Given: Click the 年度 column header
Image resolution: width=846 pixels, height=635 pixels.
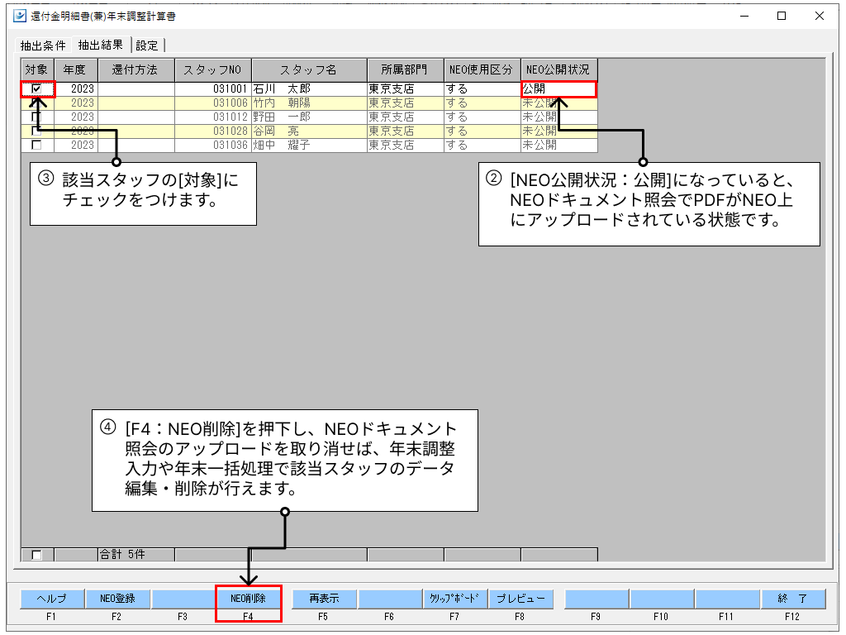Looking at the screenshot, I should point(76,70).
